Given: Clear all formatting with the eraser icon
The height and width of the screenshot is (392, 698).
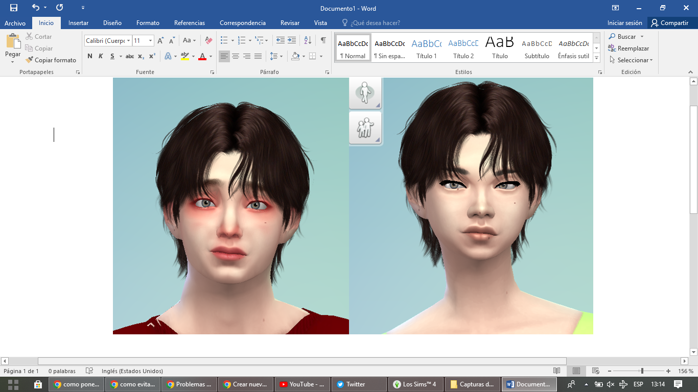Looking at the screenshot, I should (208, 40).
